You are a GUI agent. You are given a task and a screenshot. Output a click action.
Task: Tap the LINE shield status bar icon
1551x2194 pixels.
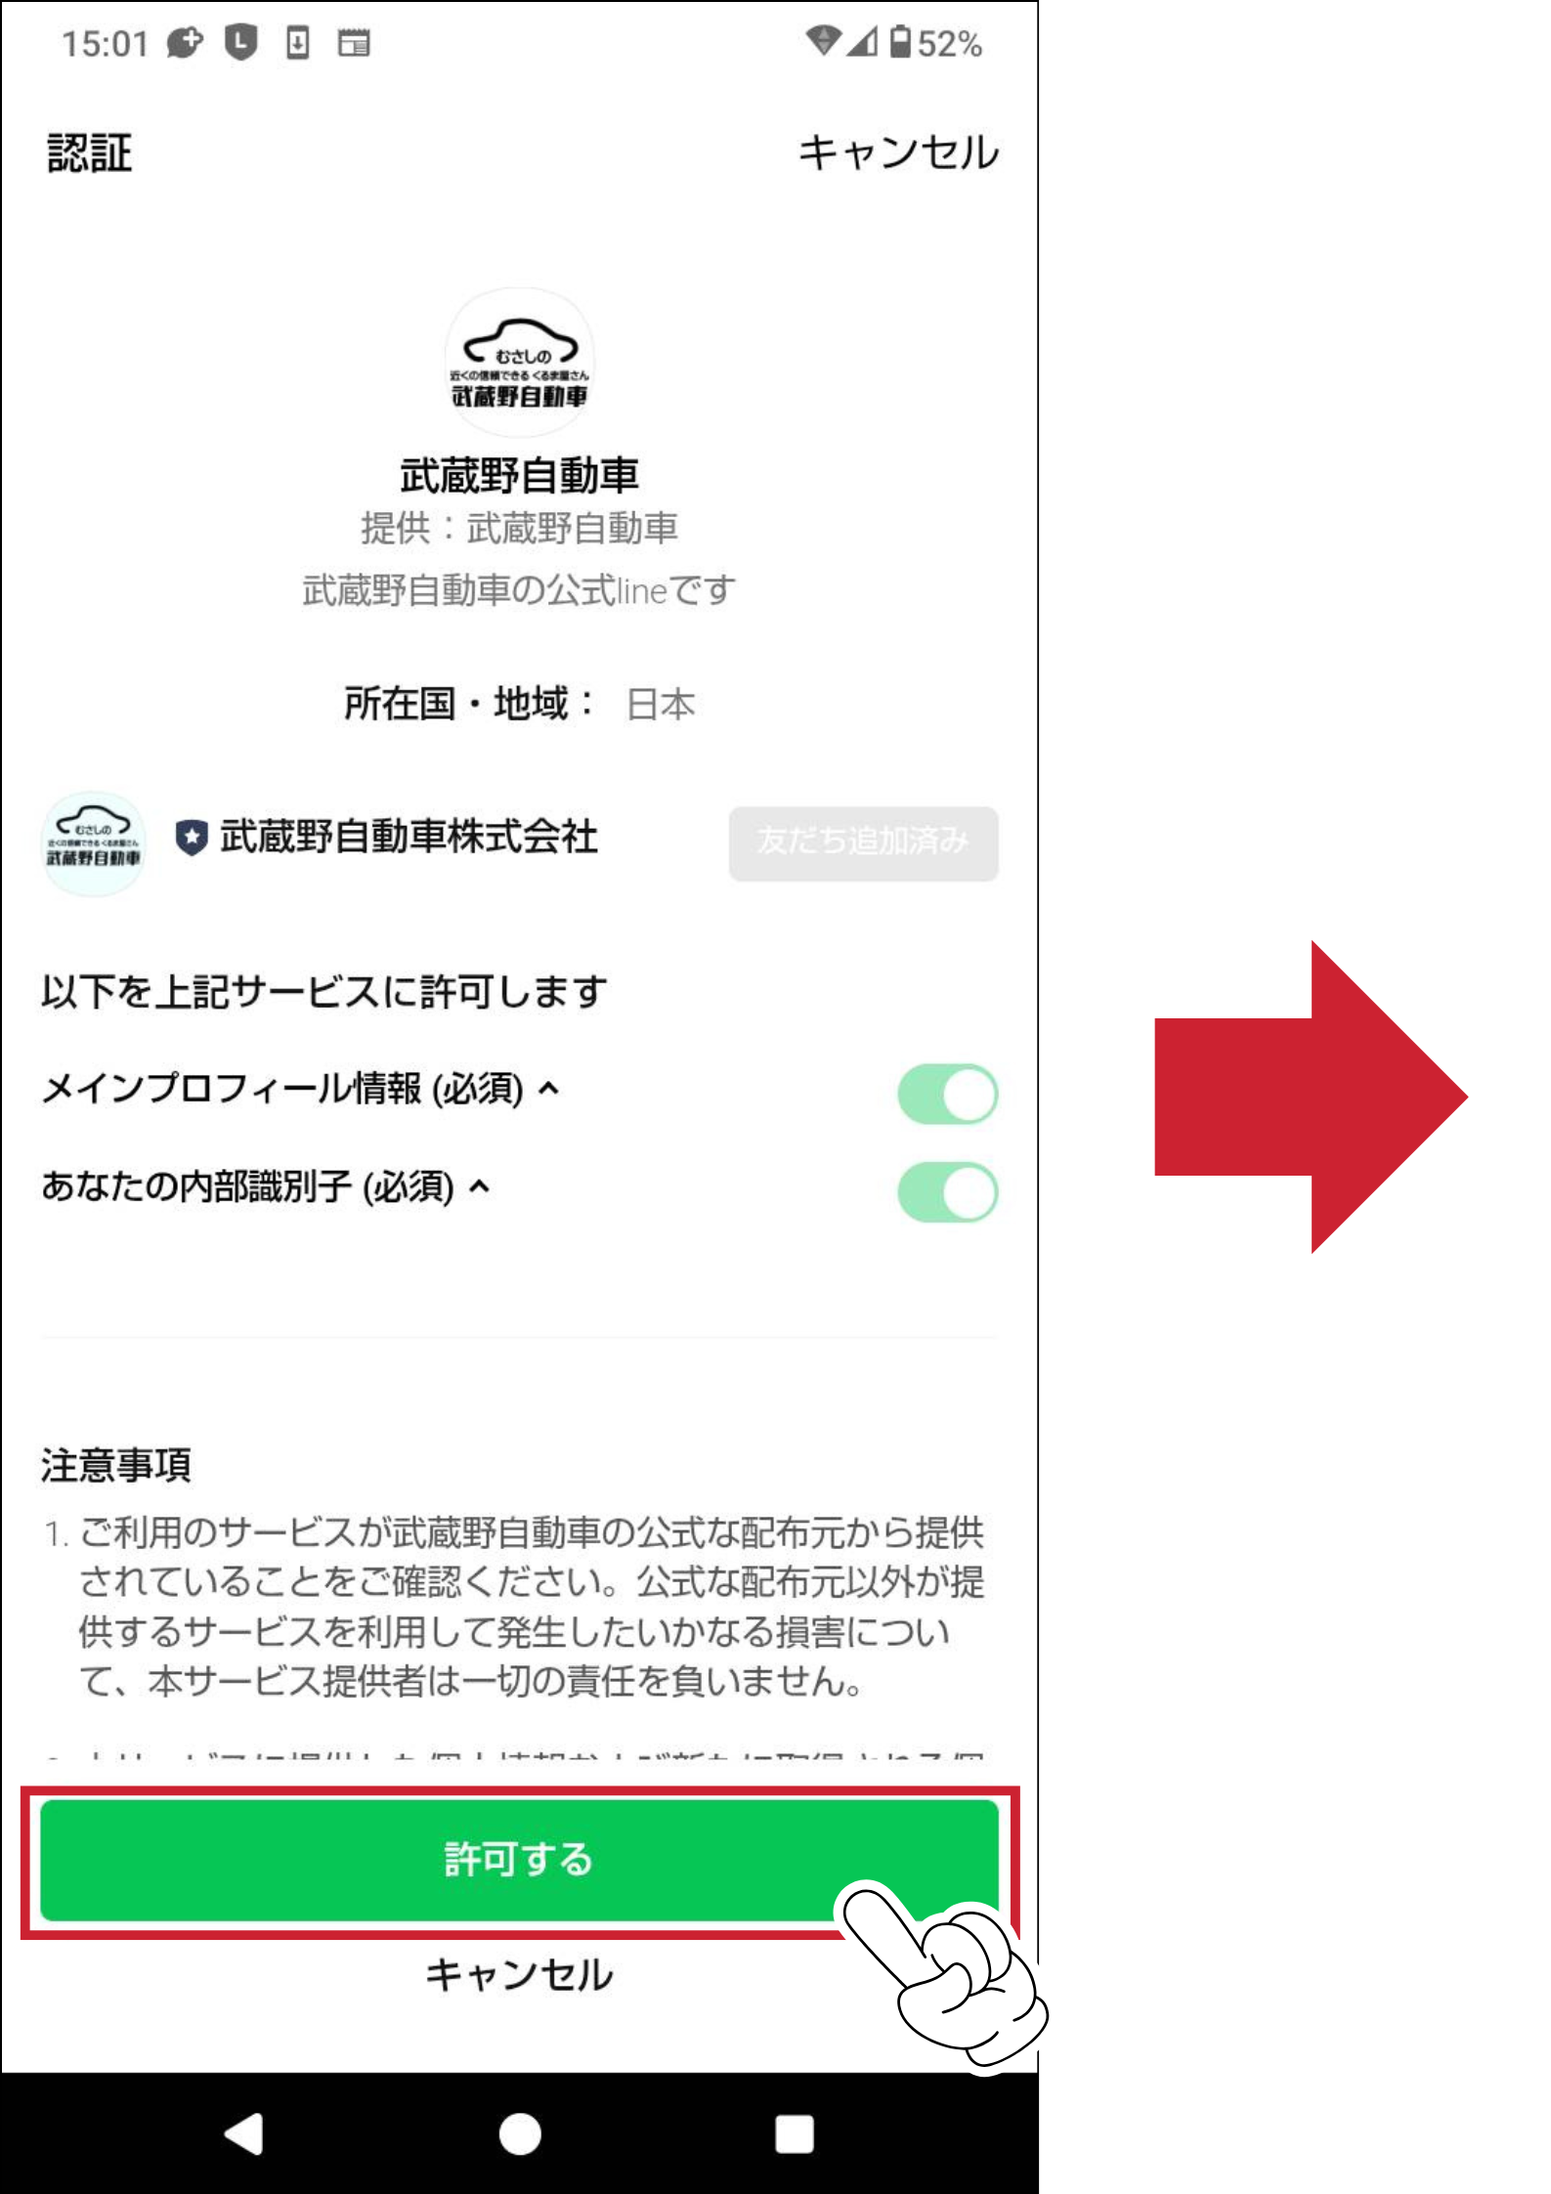(241, 43)
